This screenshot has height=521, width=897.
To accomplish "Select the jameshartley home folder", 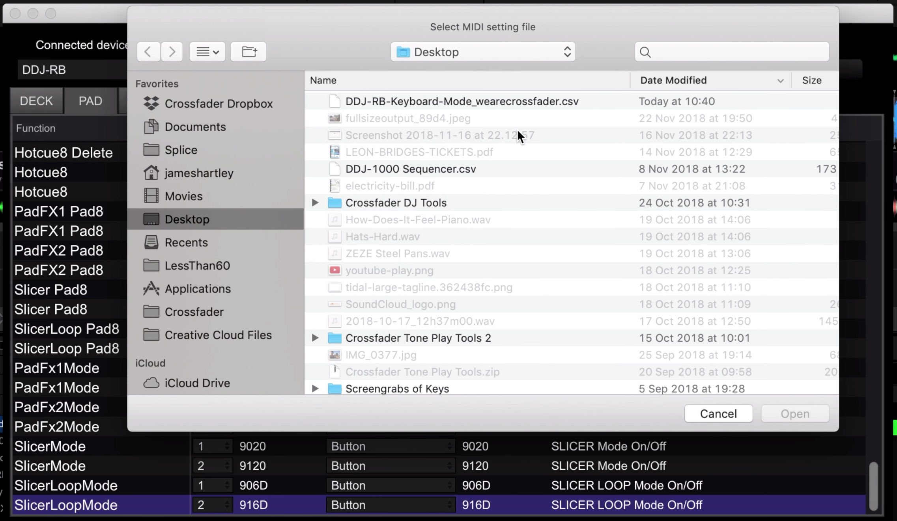I will pyautogui.click(x=199, y=173).
